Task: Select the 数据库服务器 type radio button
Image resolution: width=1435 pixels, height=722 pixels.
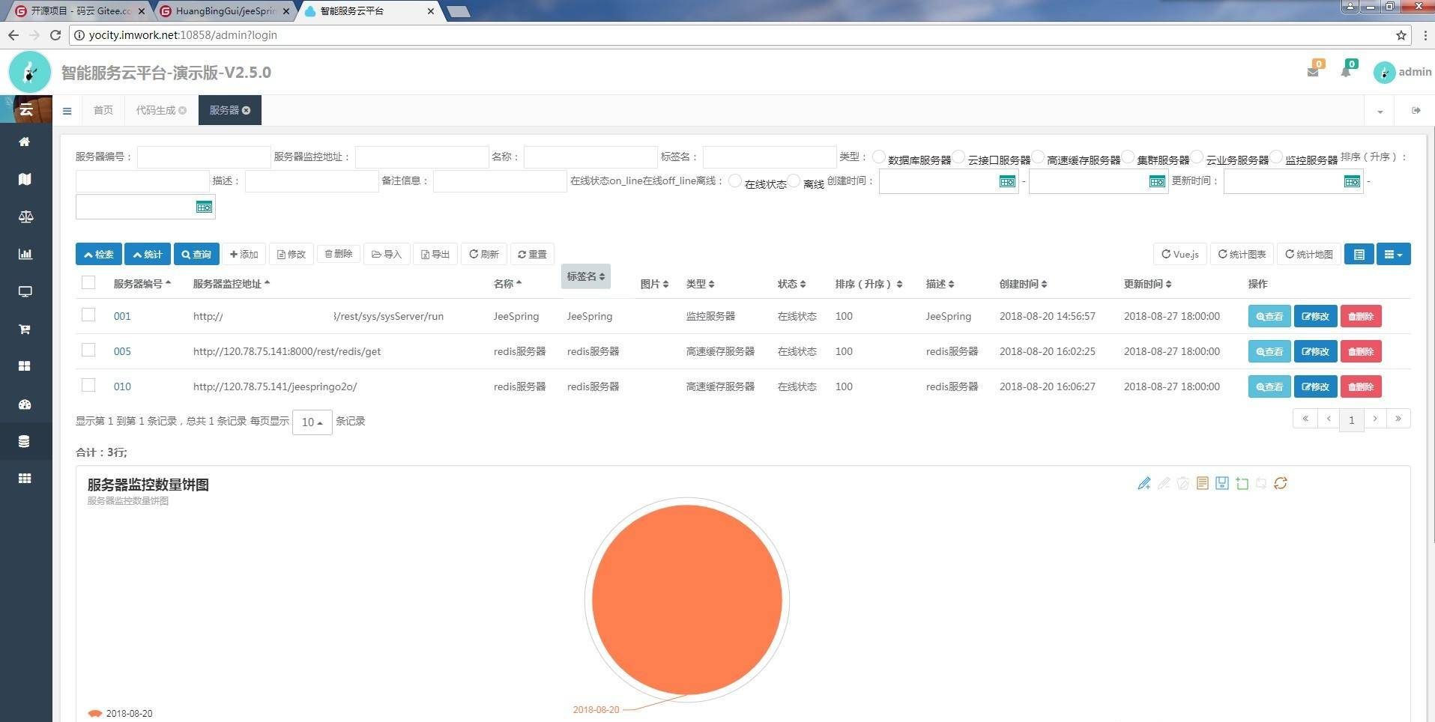Action: [x=879, y=157]
